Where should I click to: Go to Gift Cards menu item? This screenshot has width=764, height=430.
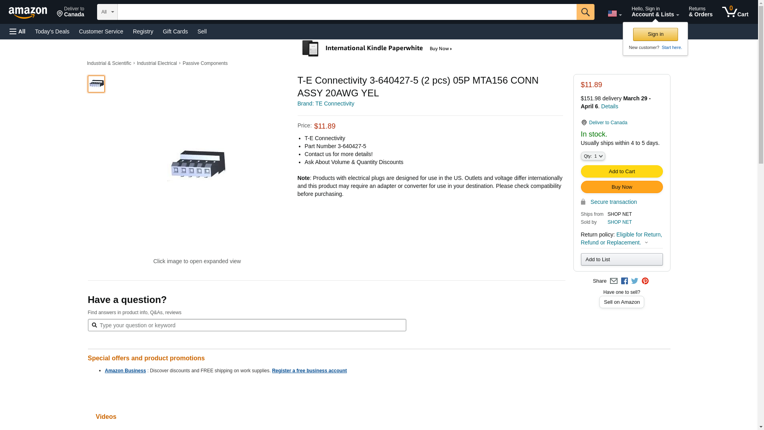(175, 31)
